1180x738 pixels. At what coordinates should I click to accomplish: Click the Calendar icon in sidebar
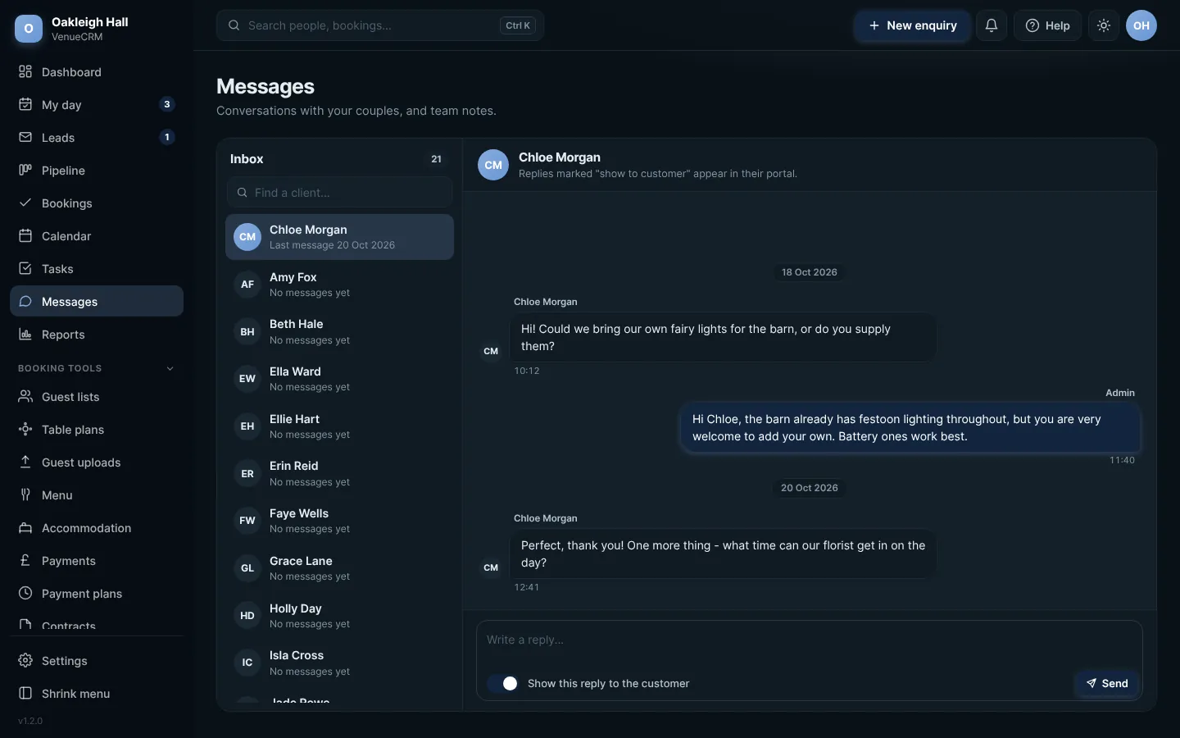tap(25, 235)
